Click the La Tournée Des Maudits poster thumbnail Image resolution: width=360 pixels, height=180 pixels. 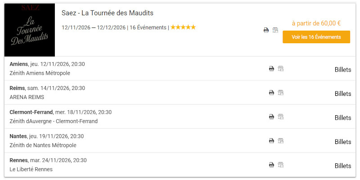pos(30,31)
